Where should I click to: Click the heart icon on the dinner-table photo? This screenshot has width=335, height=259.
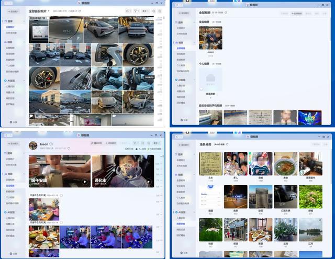pyautogui.click(x=31, y=219)
